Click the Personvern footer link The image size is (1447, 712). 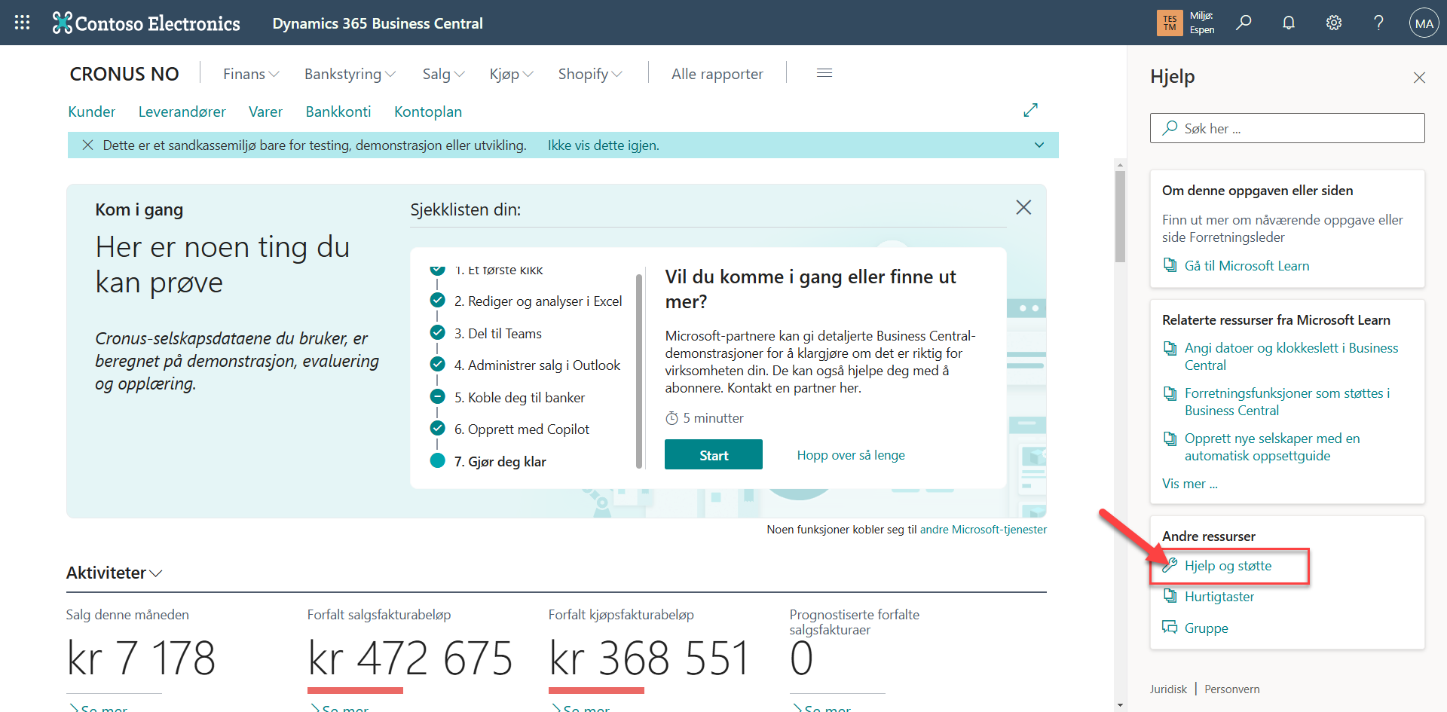point(1232,689)
